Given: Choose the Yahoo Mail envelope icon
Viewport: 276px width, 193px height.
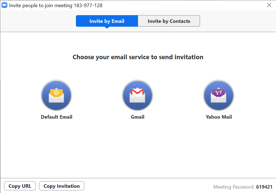Looking at the screenshot, I should [x=219, y=96].
